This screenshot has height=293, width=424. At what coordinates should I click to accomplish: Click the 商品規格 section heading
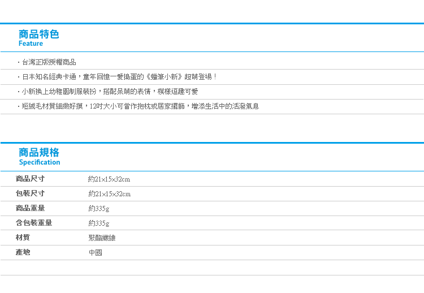coord(38,153)
